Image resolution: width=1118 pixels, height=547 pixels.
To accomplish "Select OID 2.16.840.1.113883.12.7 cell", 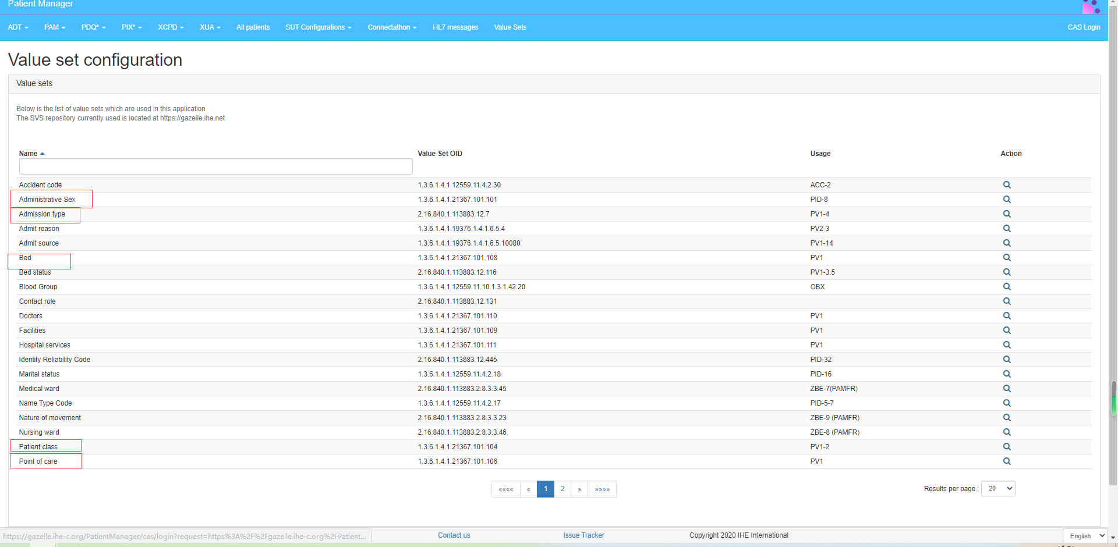I will pyautogui.click(x=454, y=214).
